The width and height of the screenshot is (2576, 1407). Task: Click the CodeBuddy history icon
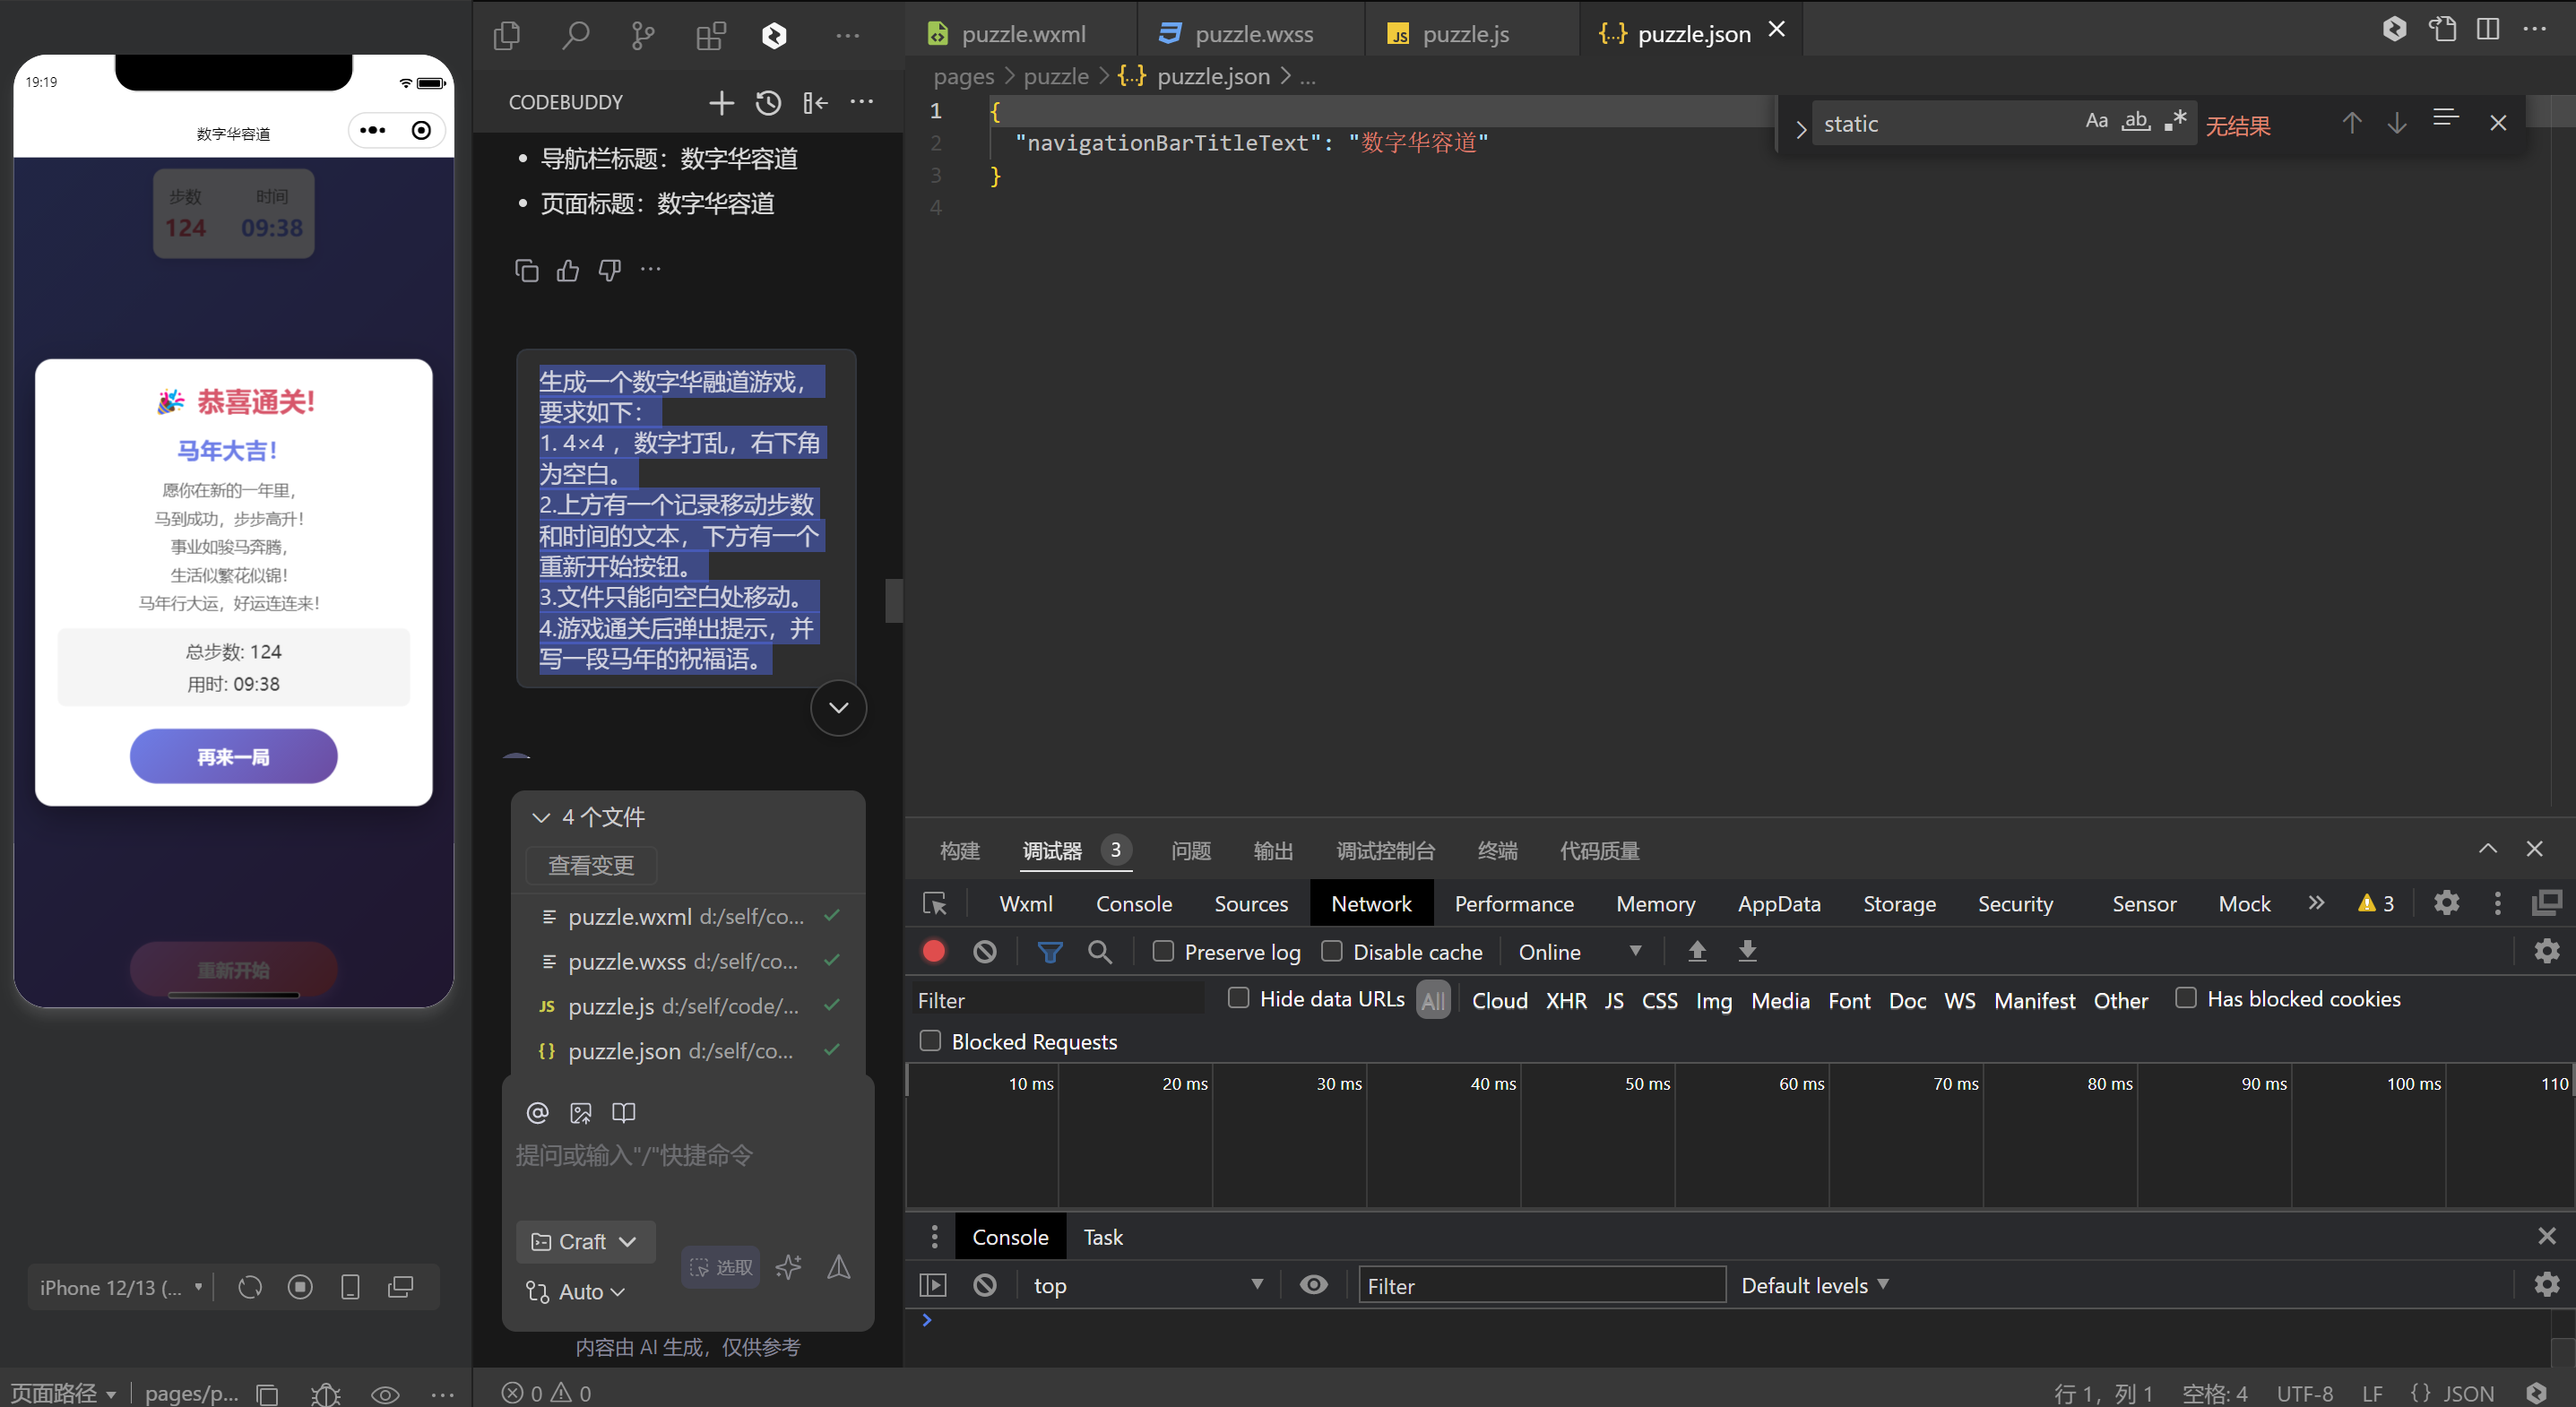(768, 102)
